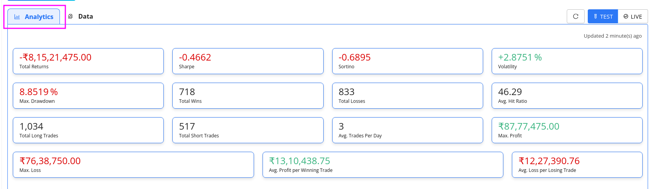Select the Max. Drawdown card

tap(88, 95)
